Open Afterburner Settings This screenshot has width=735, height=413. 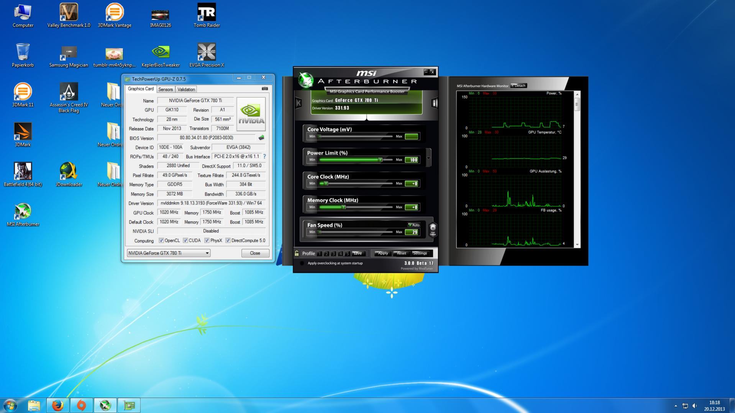(420, 253)
